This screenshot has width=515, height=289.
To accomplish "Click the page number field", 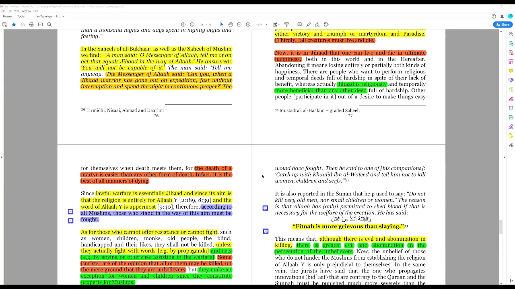I will point(202,24).
